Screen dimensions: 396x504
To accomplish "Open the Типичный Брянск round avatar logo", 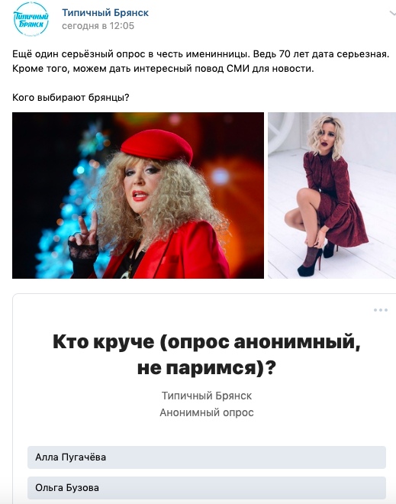I will (31, 19).
